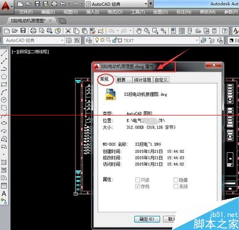Toggle the 存档 checkbox

click(x=138, y=186)
